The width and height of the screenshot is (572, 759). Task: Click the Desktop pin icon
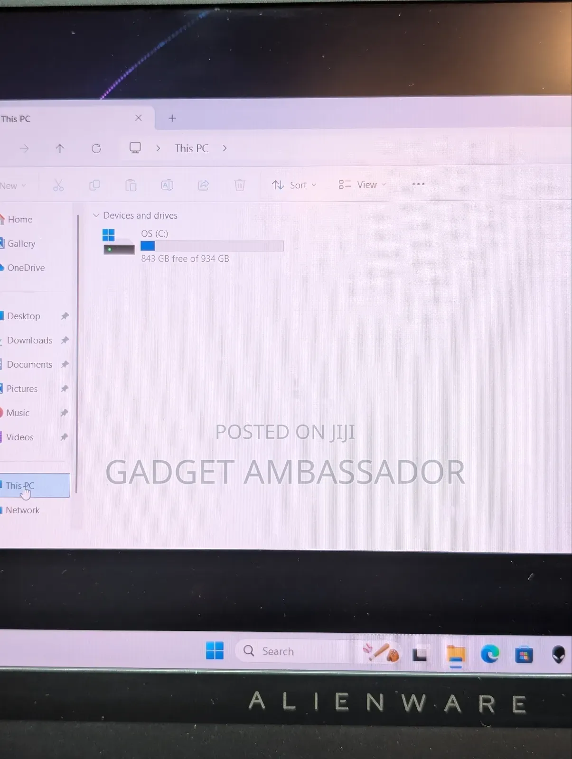[x=65, y=316]
